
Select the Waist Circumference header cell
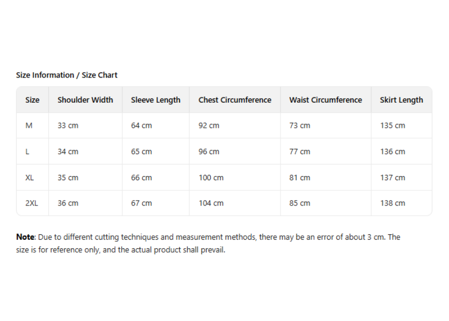[x=325, y=100]
